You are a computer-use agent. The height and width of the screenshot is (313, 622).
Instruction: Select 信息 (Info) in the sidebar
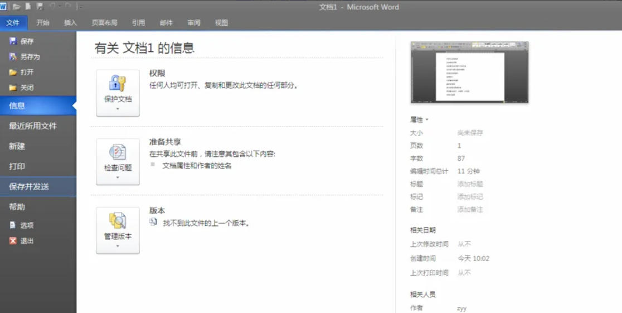38,105
